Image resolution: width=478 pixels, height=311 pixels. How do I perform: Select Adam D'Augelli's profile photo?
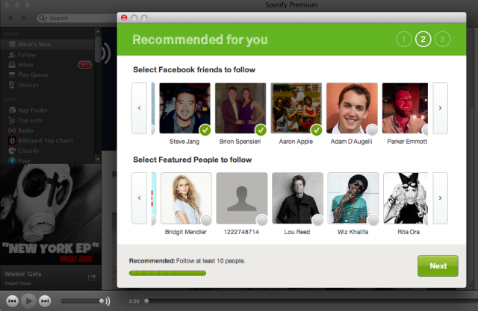click(352, 108)
